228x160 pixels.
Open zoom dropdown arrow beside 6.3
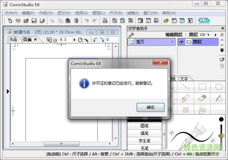click(74, 40)
